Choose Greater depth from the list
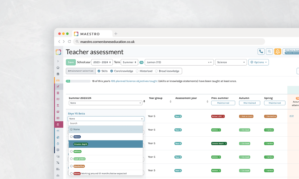This screenshot has width=299, height=179. [x=81, y=144]
